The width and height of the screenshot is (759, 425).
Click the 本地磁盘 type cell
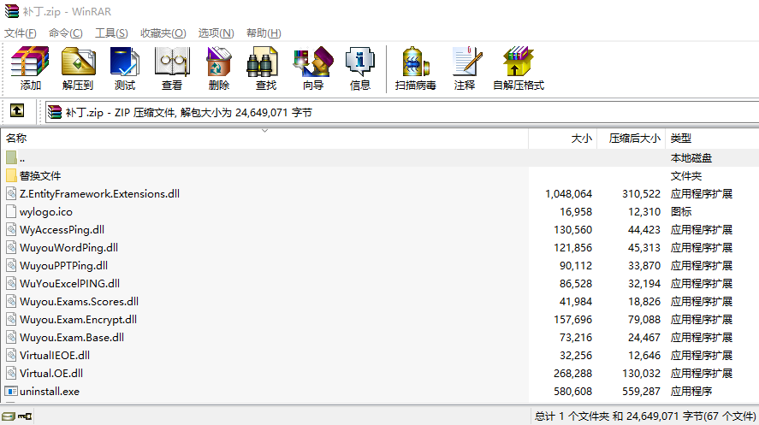(x=691, y=157)
